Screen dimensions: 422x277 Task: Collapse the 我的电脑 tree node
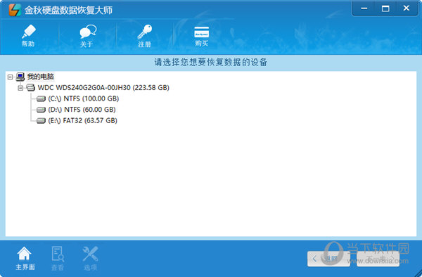coord(10,77)
